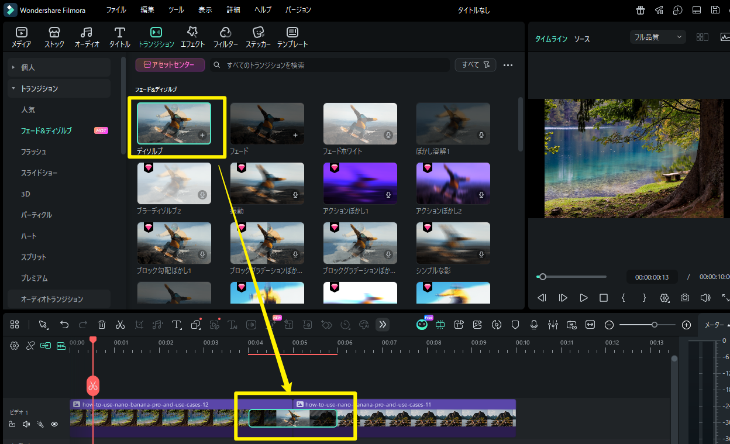Switch to the エフェクト tab

point(192,36)
